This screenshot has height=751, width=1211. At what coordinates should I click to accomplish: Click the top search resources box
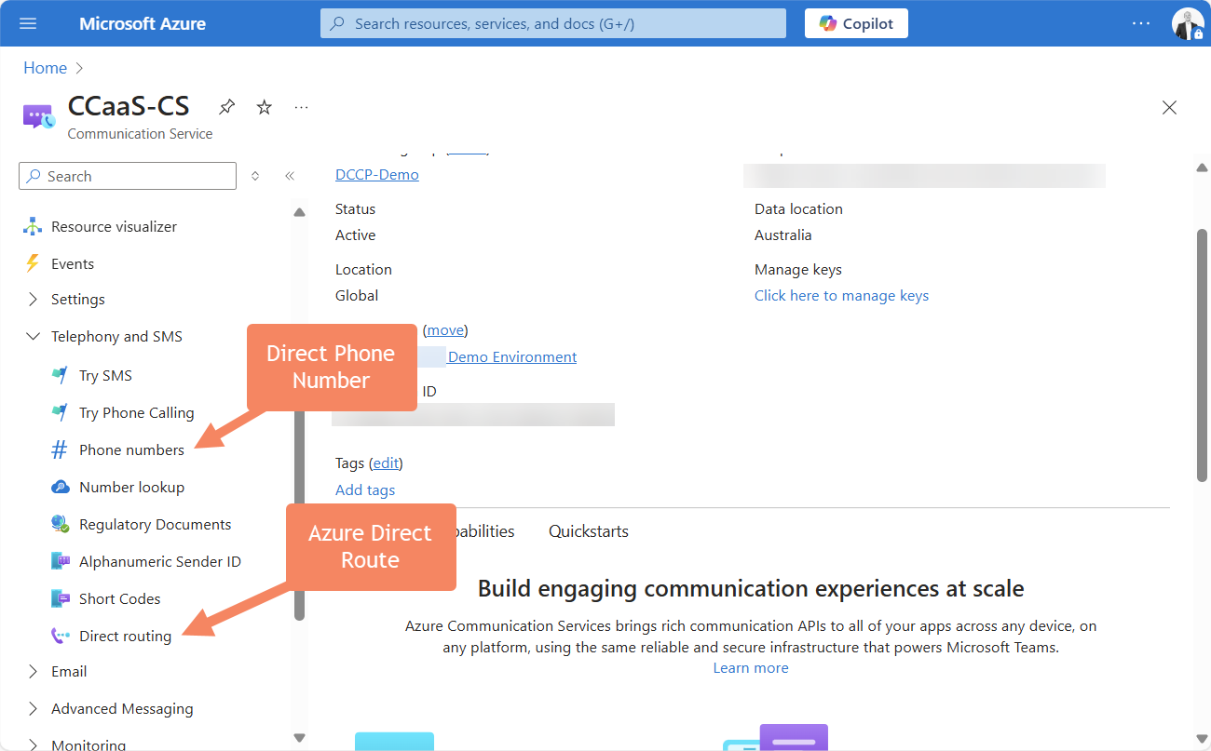[x=553, y=23]
